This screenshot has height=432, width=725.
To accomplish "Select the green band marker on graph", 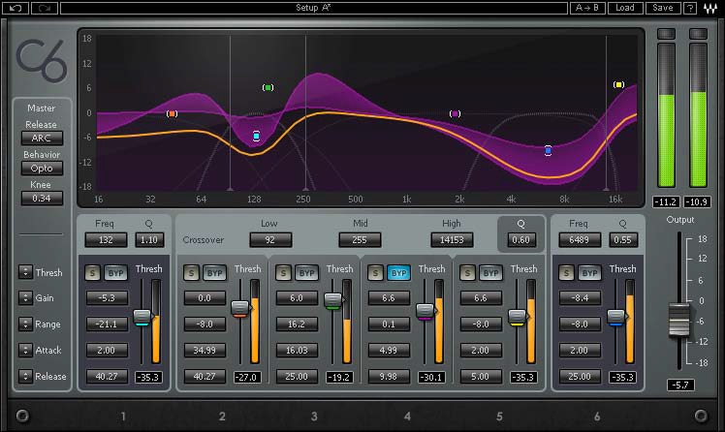I will pyautogui.click(x=268, y=88).
